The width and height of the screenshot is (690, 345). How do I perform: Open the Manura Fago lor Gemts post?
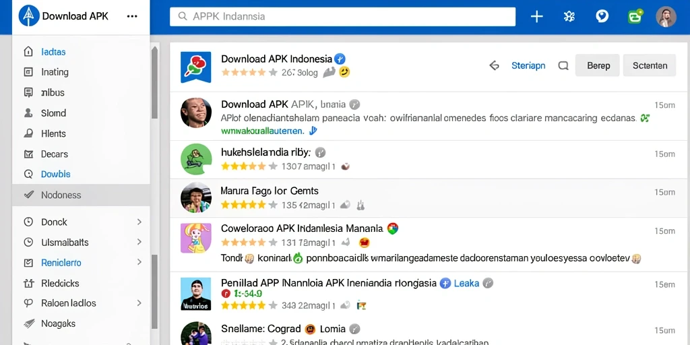point(270,191)
